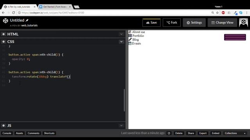Open a new browser tab
This screenshot has height=140, width=250.
[77, 7]
